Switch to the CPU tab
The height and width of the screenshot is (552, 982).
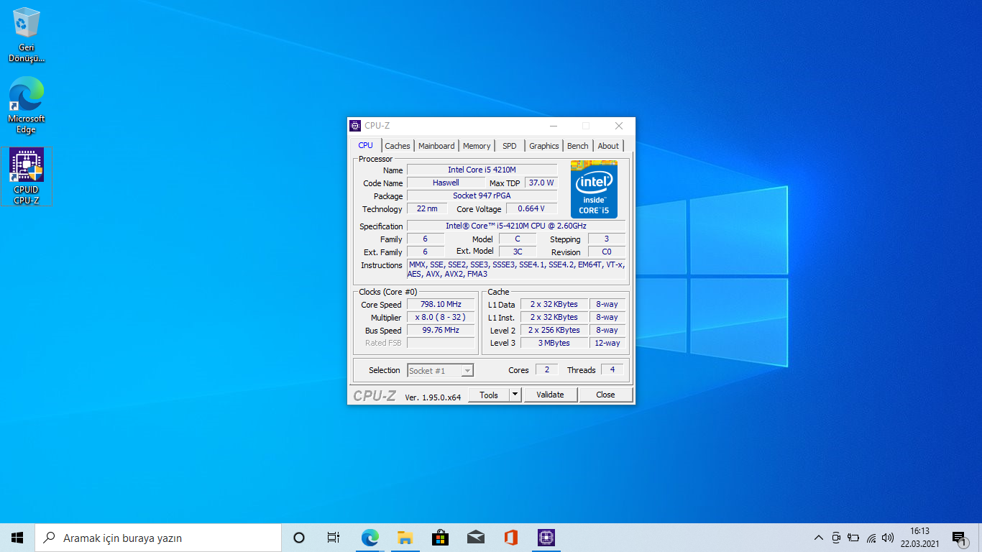point(366,145)
